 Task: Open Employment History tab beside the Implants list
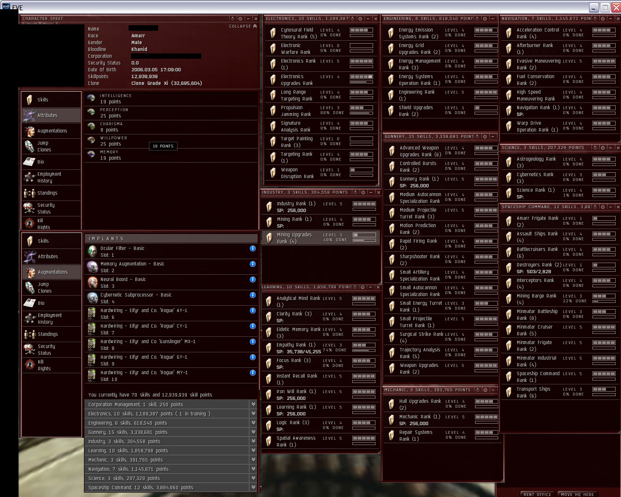(x=51, y=318)
